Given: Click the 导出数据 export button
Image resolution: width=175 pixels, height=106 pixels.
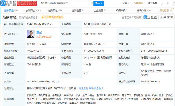Looking at the screenshot, I should [166, 17].
